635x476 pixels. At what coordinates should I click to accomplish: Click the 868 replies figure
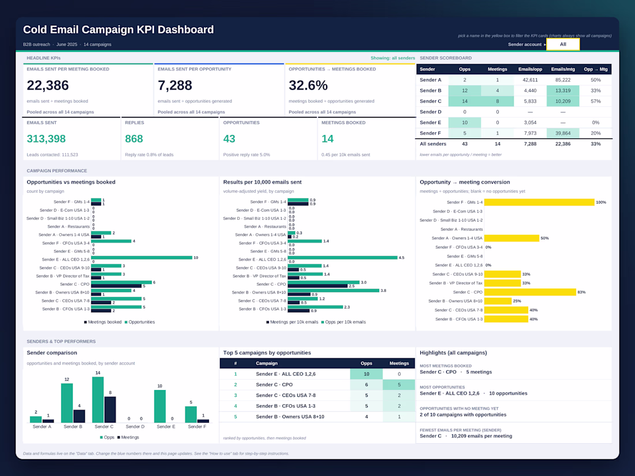pyautogui.click(x=134, y=139)
